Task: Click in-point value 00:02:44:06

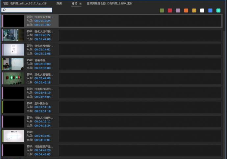Action: (x=42, y=78)
